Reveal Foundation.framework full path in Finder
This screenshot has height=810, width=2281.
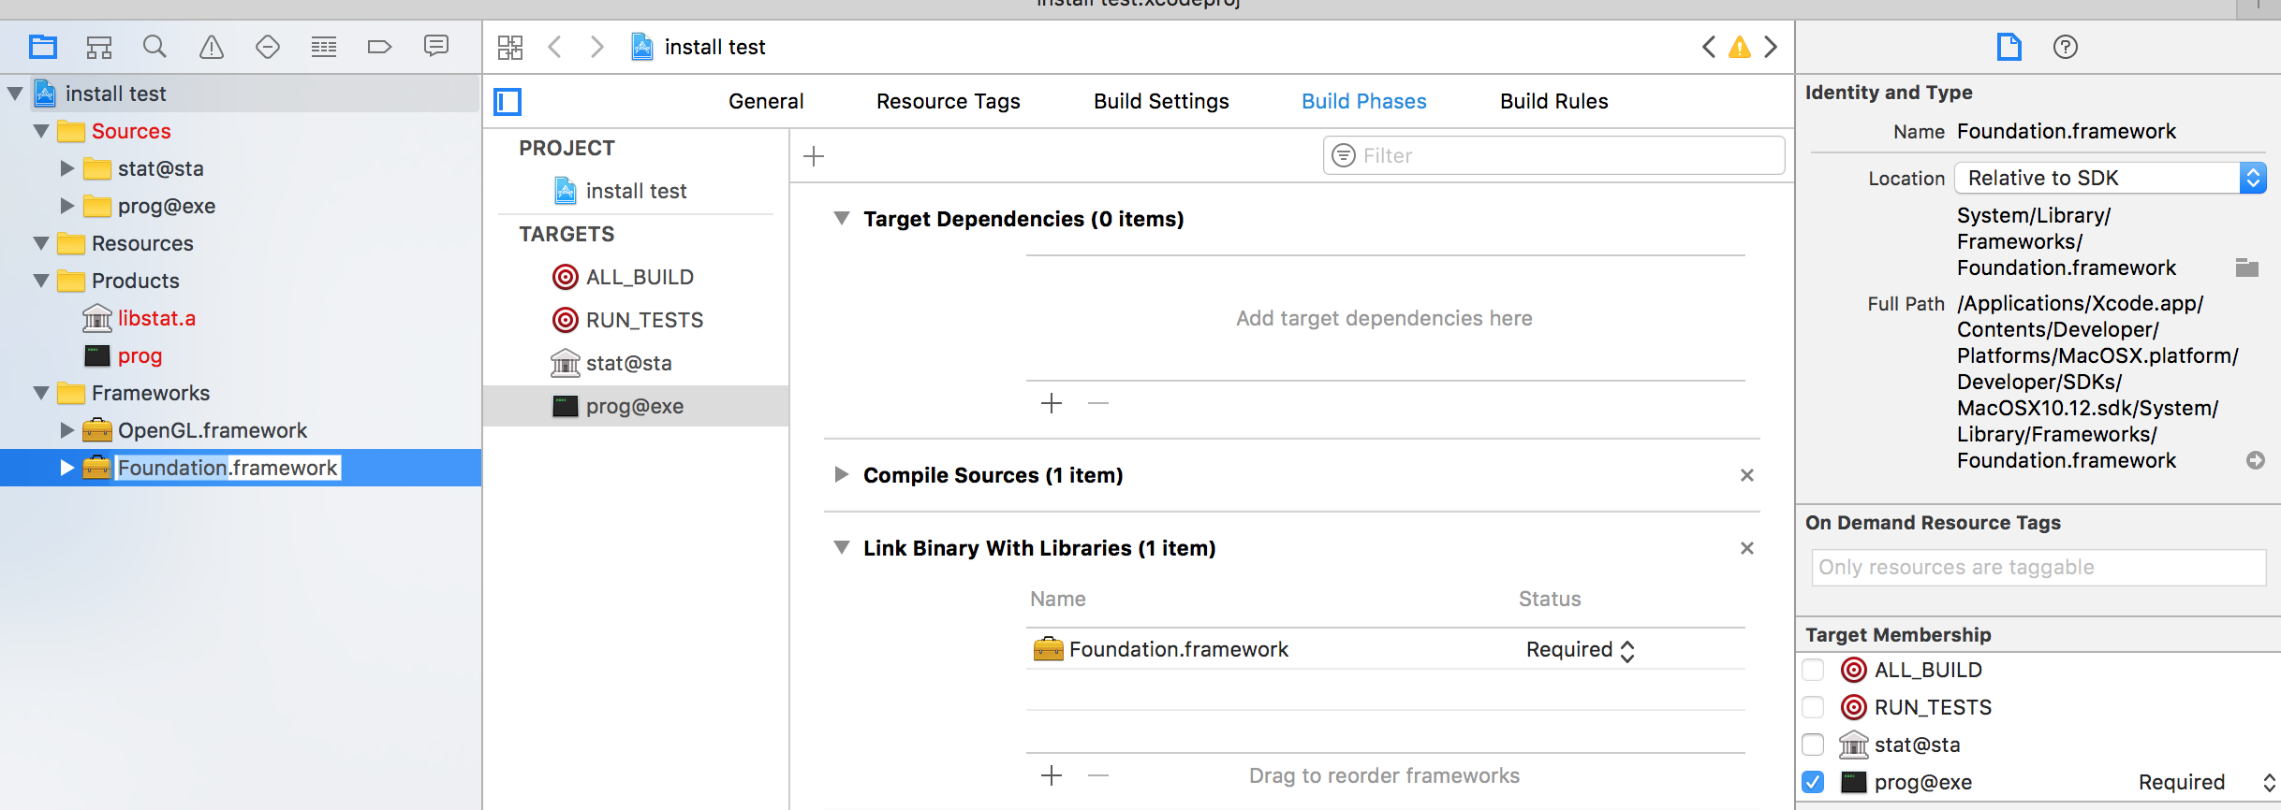tap(2255, 460)
